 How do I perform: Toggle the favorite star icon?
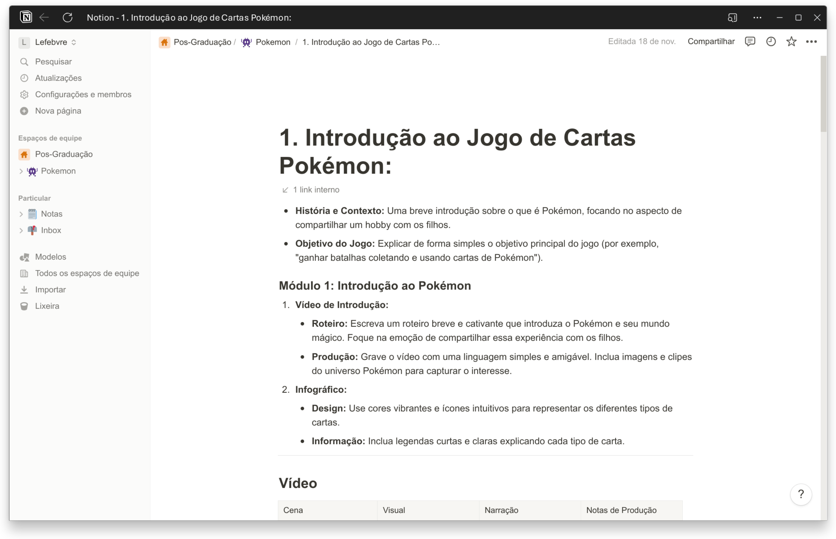(x=791, y=41)
